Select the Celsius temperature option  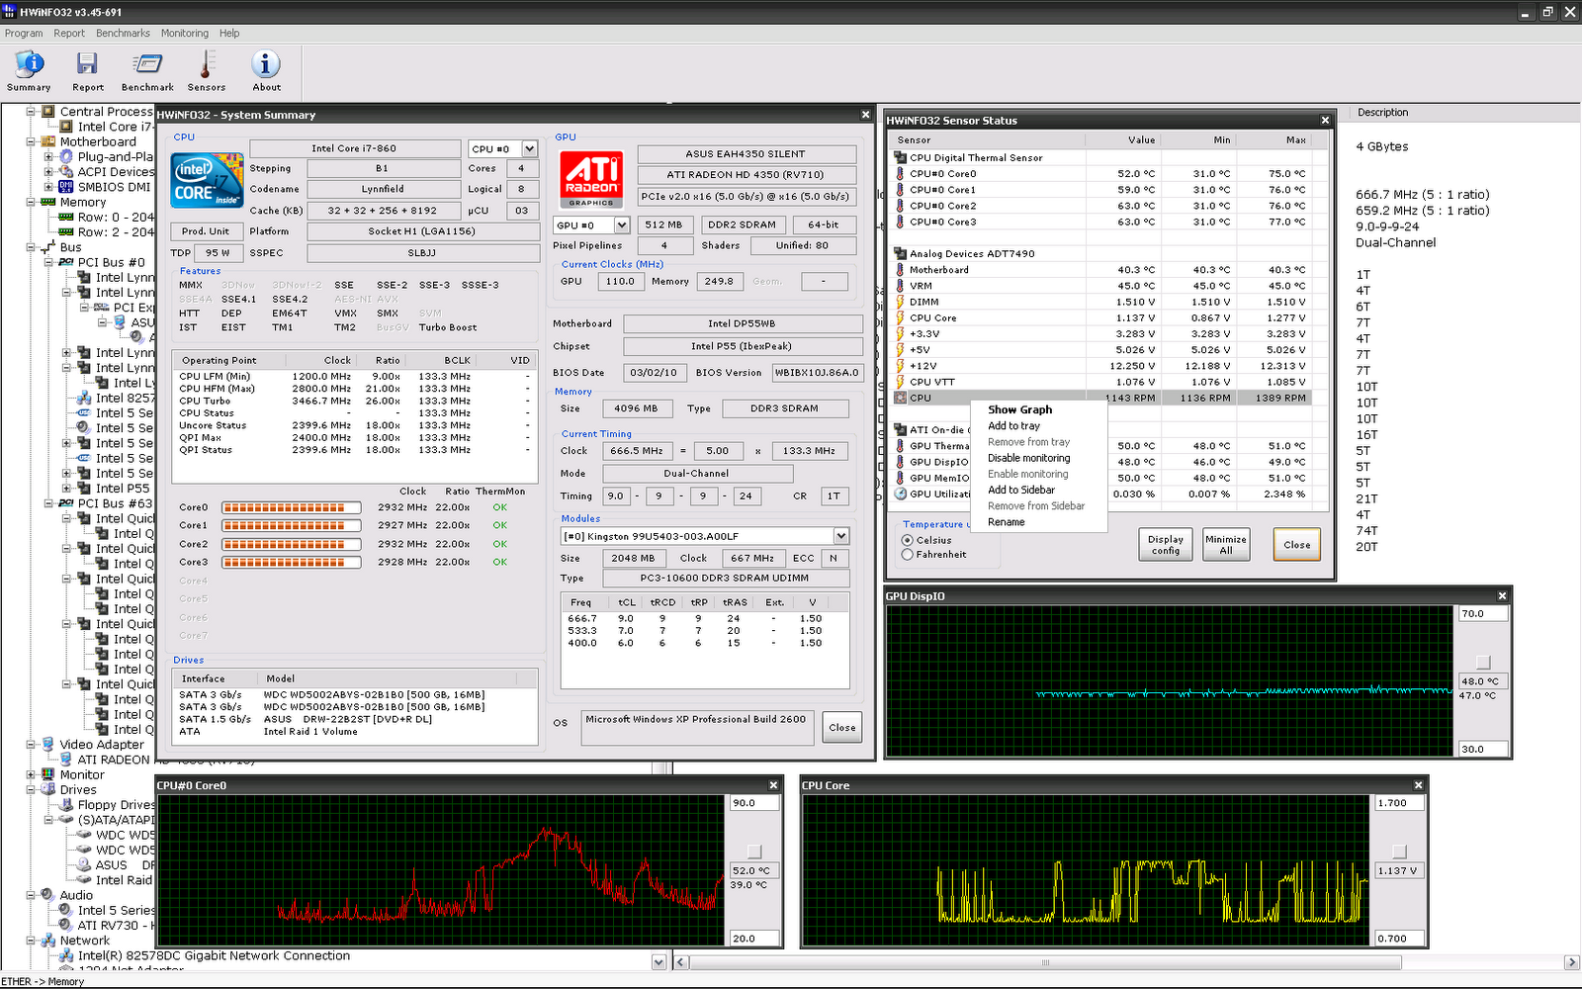tap(908, 540)
